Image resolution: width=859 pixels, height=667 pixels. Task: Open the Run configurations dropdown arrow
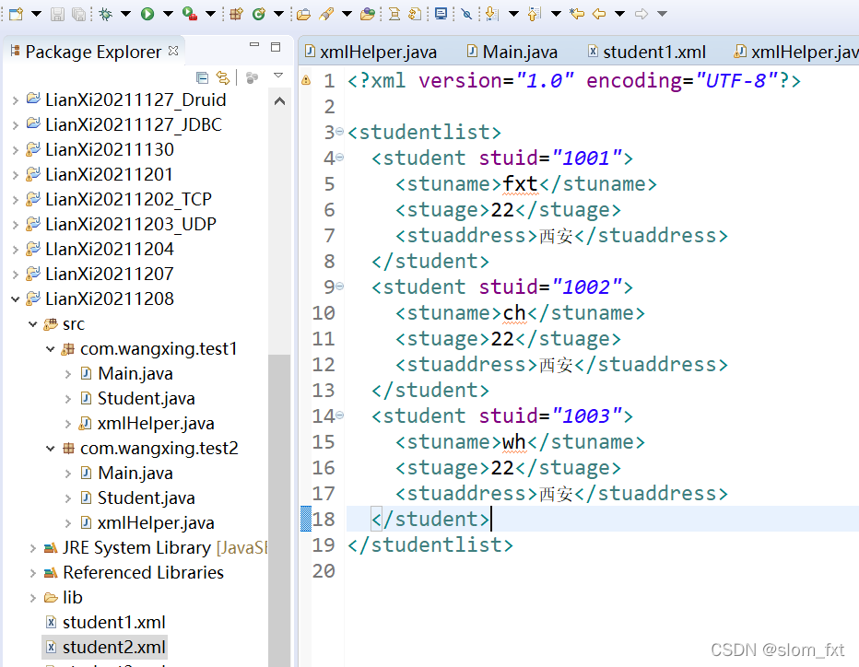coord(168,14)
